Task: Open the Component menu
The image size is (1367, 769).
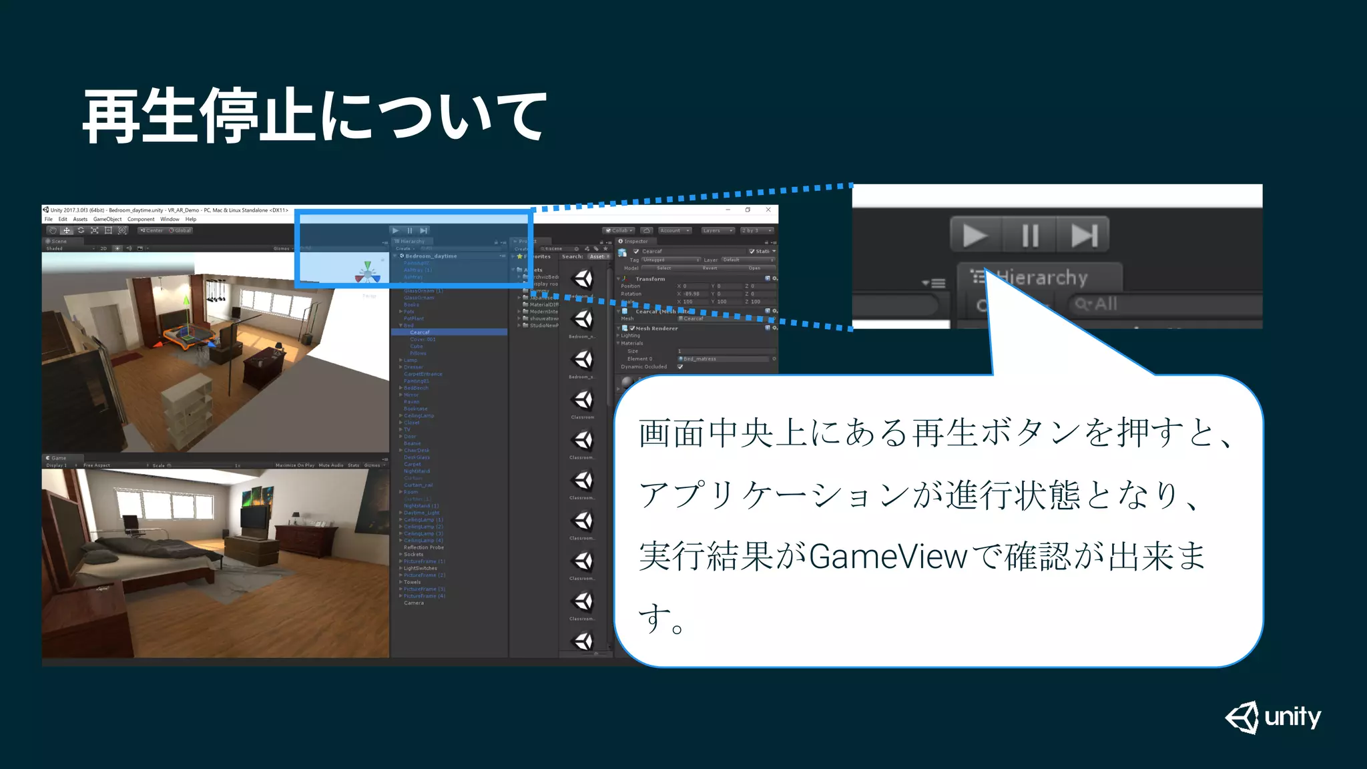Action: pyautogui.click(x=141, y=219)
